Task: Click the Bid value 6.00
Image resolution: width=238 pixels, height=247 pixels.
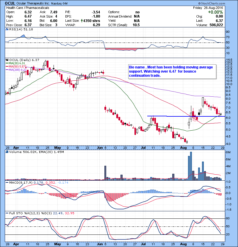Action: [54, 21]
